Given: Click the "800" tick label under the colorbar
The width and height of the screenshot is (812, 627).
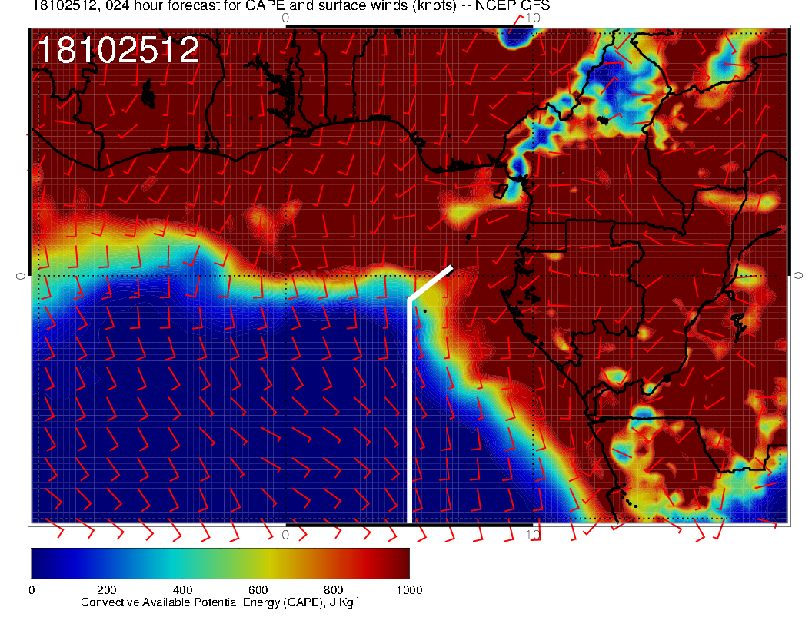Looking at the screenshot, I should click(333, 590).
